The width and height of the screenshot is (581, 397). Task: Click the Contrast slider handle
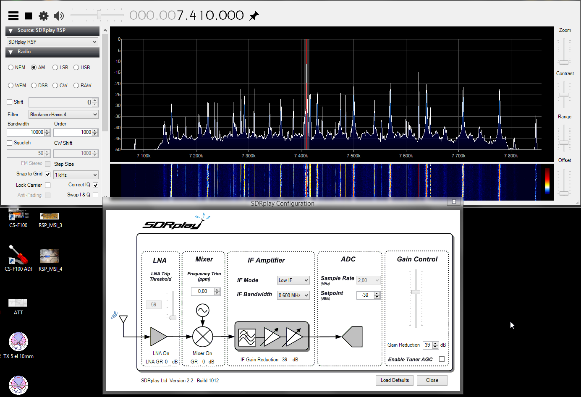pyautogui.click(x=564, y=95)
